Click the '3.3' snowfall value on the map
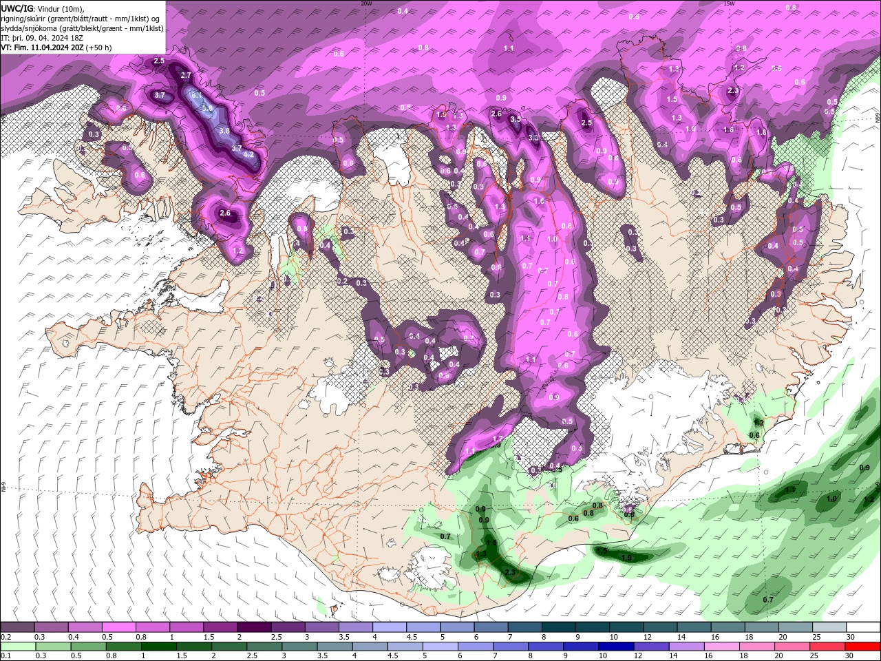The image size is (881, 661). tap(533, 138)
